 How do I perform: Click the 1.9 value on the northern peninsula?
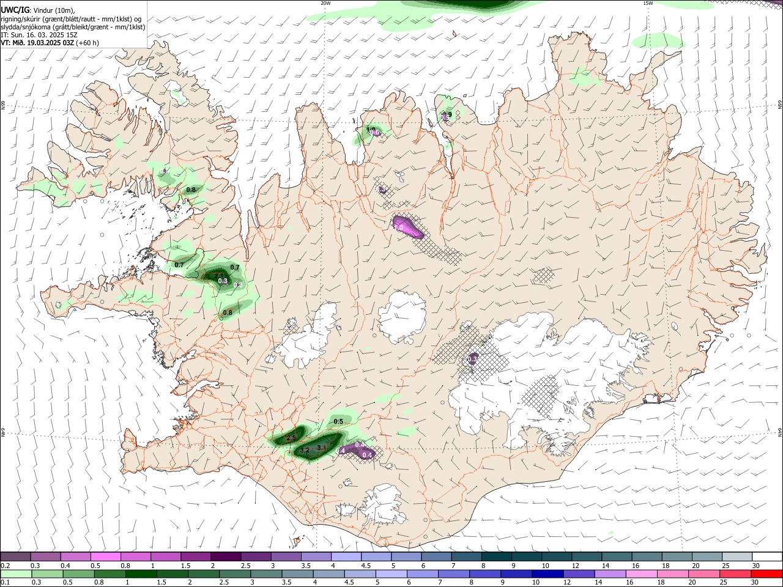[x=447, y=114]
